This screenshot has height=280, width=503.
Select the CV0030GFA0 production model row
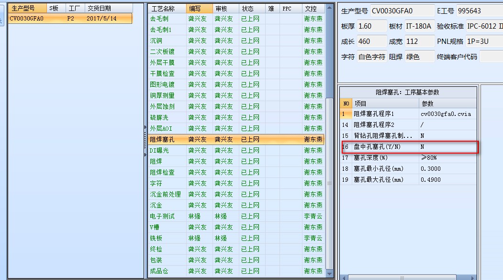click(x=70, y=19)
